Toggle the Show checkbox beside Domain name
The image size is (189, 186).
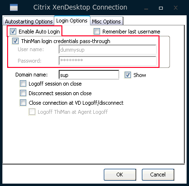(128, 75)
